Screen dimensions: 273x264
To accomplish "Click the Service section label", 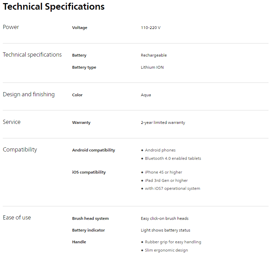I will (x=12, y=122).
